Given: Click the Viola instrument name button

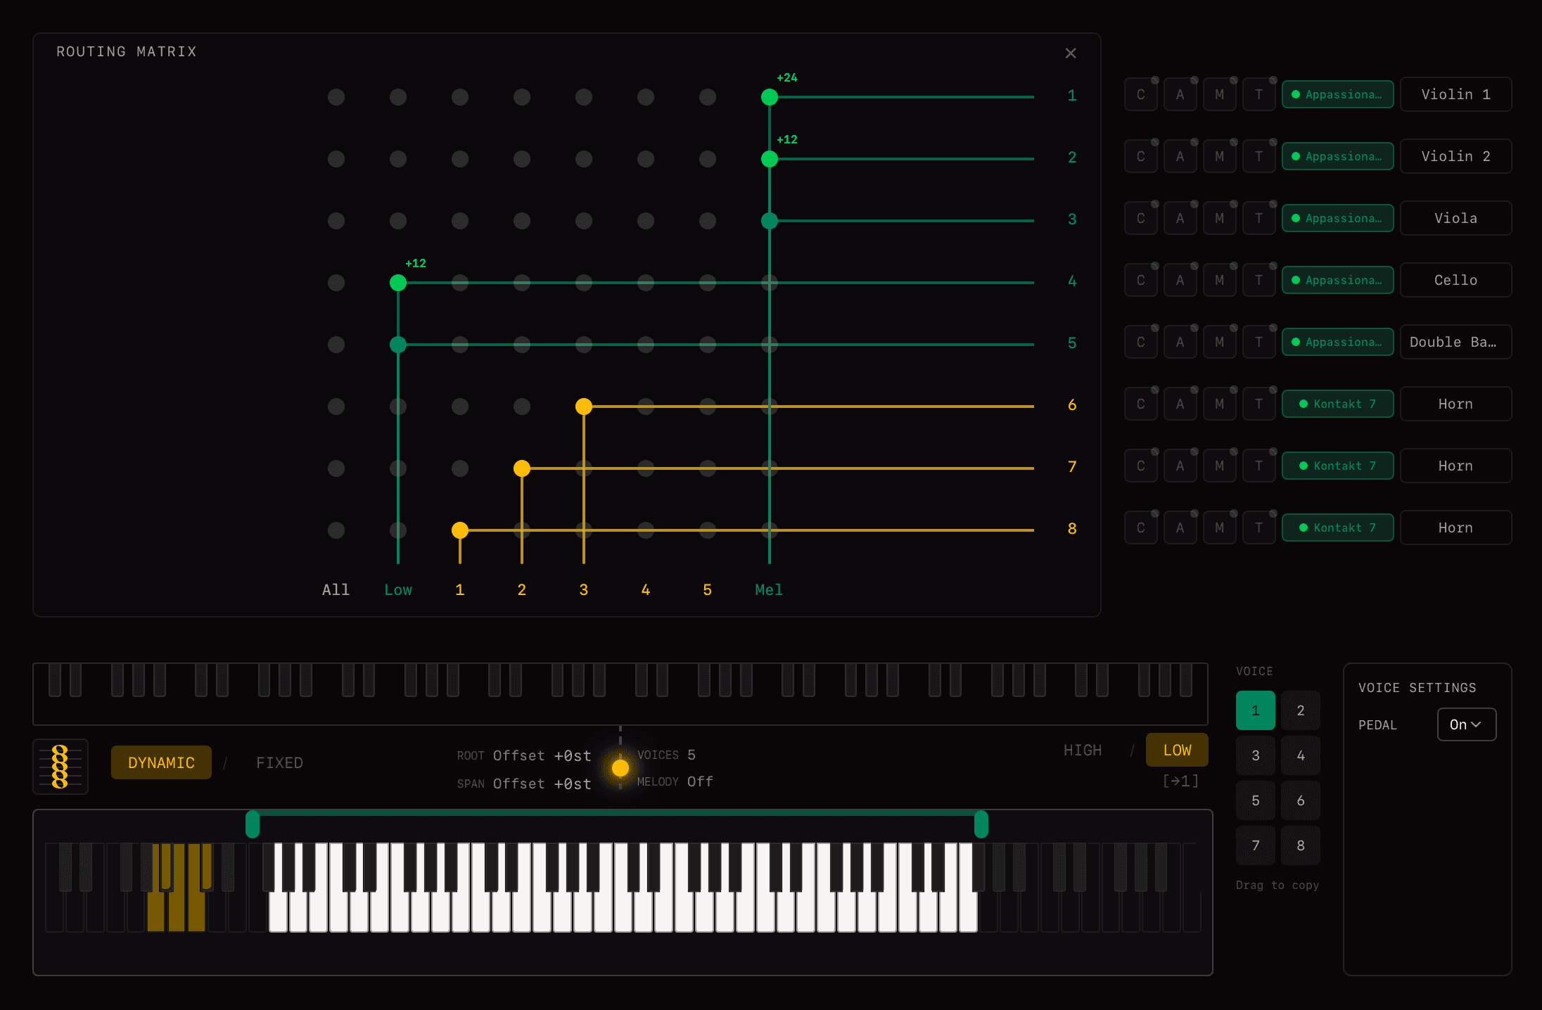Looking at the screenshot, I should 1455,219.
